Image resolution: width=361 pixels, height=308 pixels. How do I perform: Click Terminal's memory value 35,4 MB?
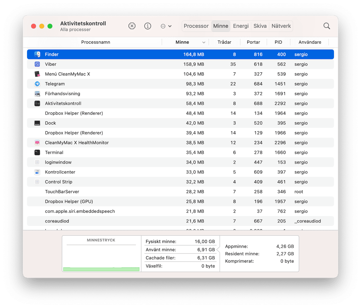(195, 152)
